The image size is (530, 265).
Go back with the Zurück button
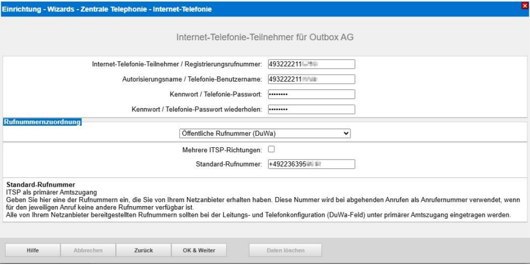coord(143,250)
